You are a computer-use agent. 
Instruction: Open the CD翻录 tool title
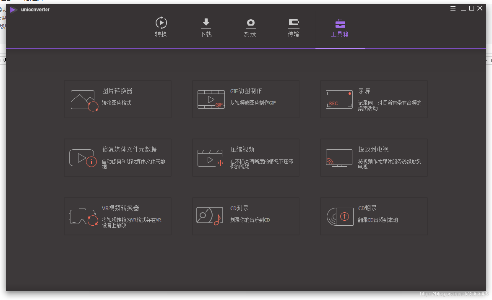click(367, 208)
